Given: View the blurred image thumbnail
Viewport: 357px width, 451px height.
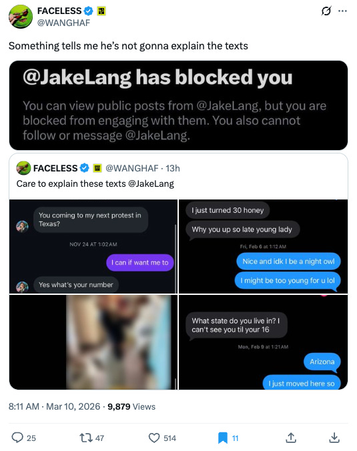Looking at the screenshot, I should (93, 342).
